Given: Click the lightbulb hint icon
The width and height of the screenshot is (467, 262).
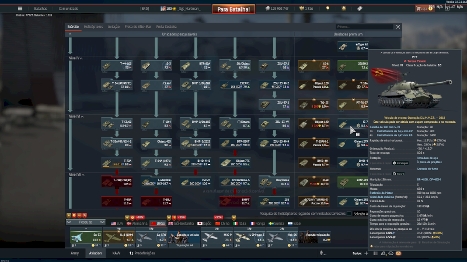Looking at the screenshot, I should [327, 8].
